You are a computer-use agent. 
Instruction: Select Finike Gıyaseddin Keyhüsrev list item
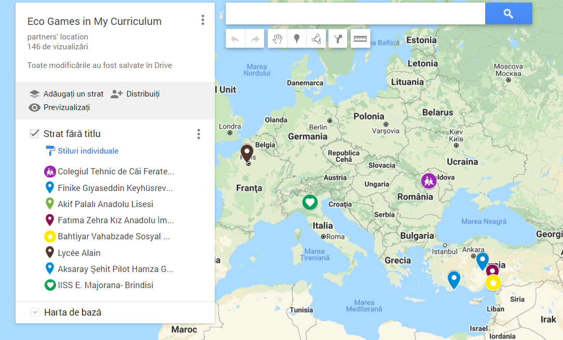point(115,188)
